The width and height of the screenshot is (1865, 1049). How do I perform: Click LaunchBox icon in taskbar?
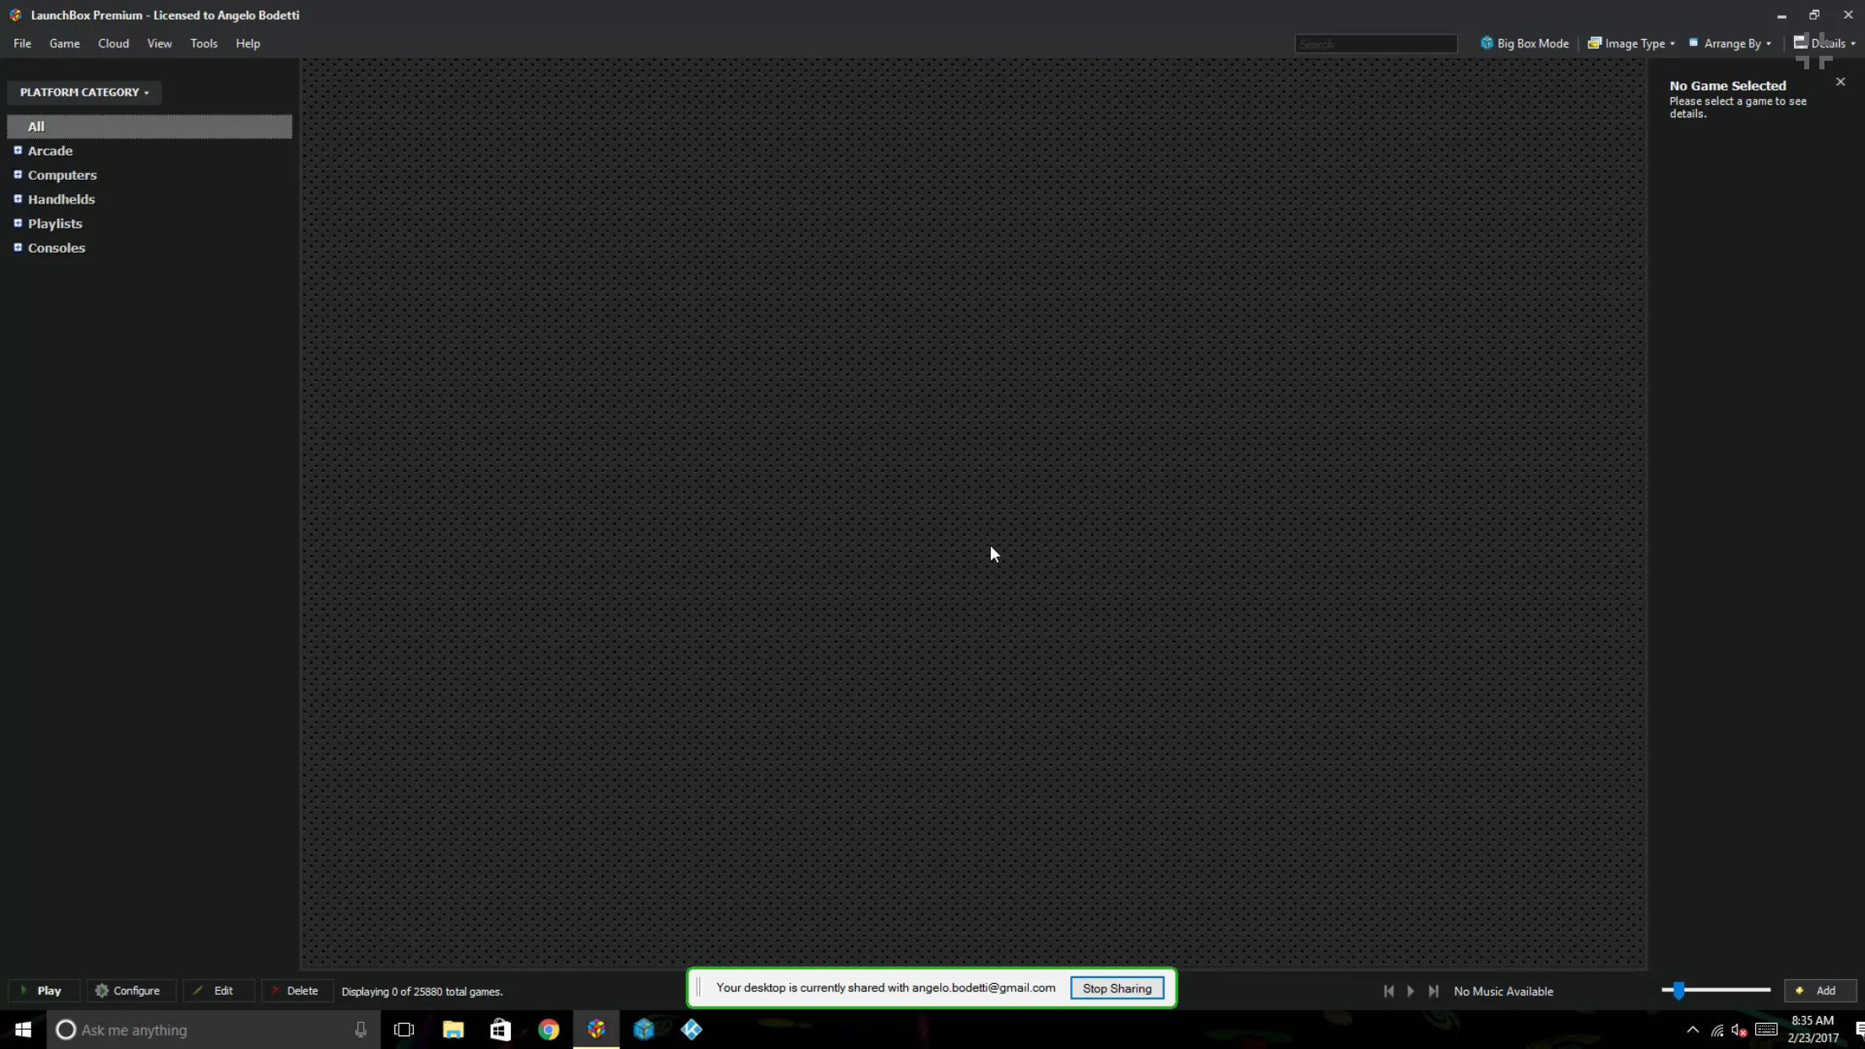pyautogui.click(x=596, y=1030)
